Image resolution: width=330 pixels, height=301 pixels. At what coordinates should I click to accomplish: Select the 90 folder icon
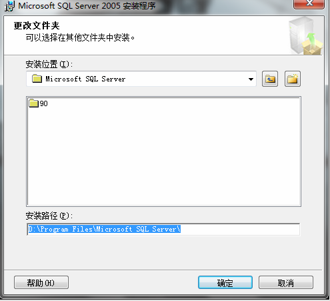(33, 103)
